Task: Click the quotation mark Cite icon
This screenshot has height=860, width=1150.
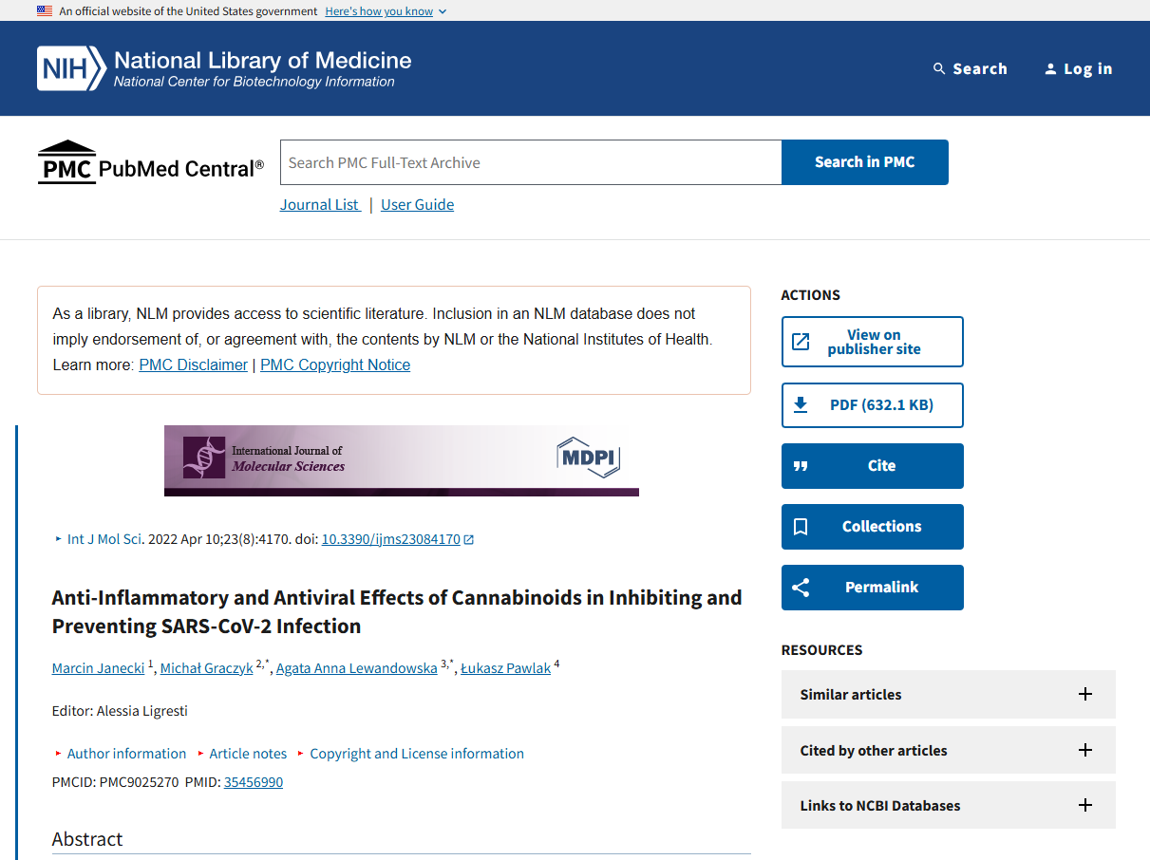Action: (x=801, y=466)
